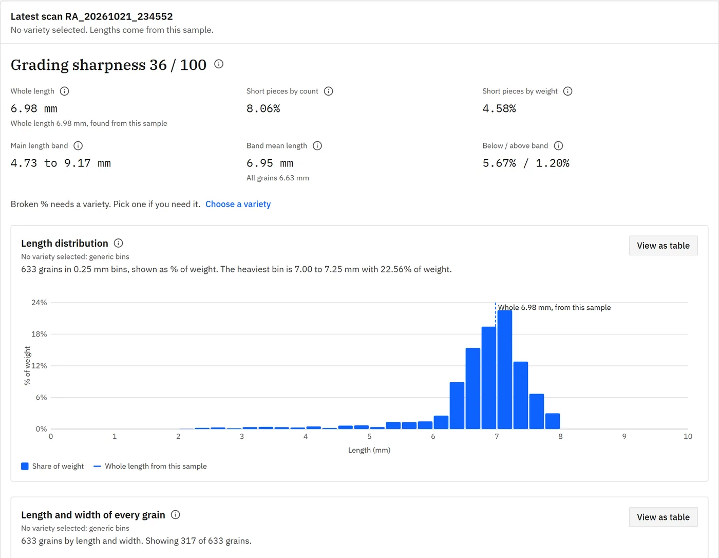Select the Latest scan RA_20261021_234552 title
The width and height of the screenshot is (719, 558).
tap(91, 16)
